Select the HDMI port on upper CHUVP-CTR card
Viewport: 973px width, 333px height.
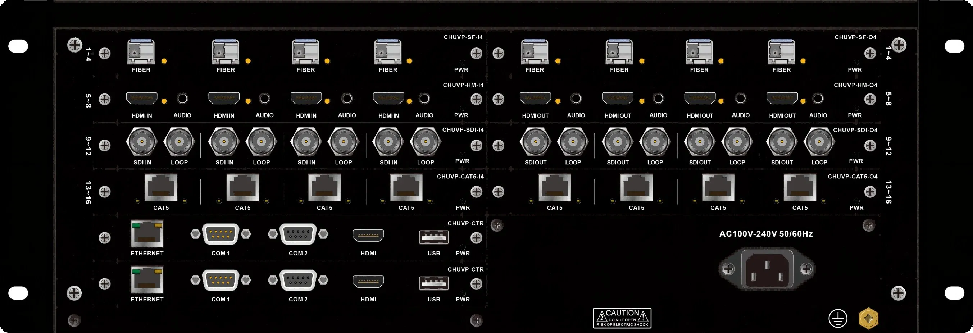point(368,236)
